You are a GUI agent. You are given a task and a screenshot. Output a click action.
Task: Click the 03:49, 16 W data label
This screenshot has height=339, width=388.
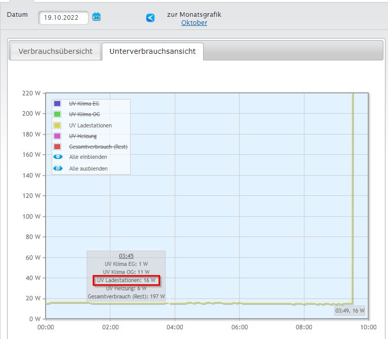(x=350, y=311)
